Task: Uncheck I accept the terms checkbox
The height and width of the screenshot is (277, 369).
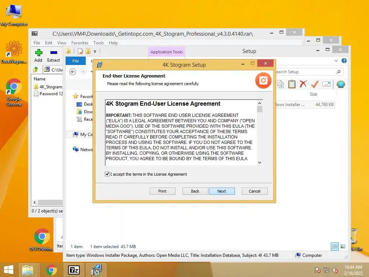Action: click(107, 174)
